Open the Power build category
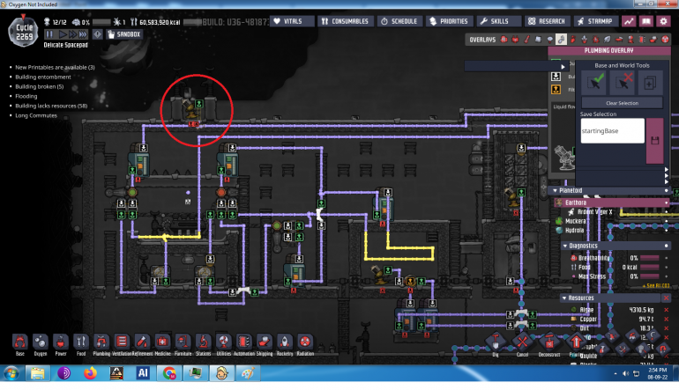This screenshot has height=390, width=679. tap(61, 342)
